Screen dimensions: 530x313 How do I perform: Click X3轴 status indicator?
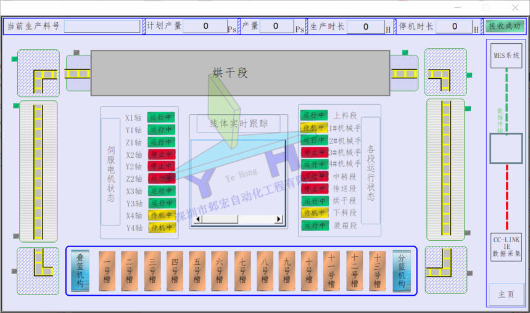(162, 191)
